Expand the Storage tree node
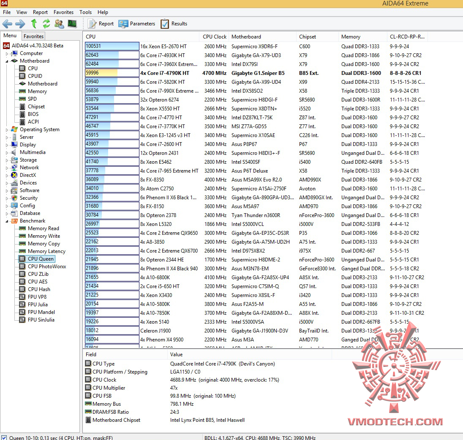463x440 pixels. pyautogui.click(x=7, y=160)
